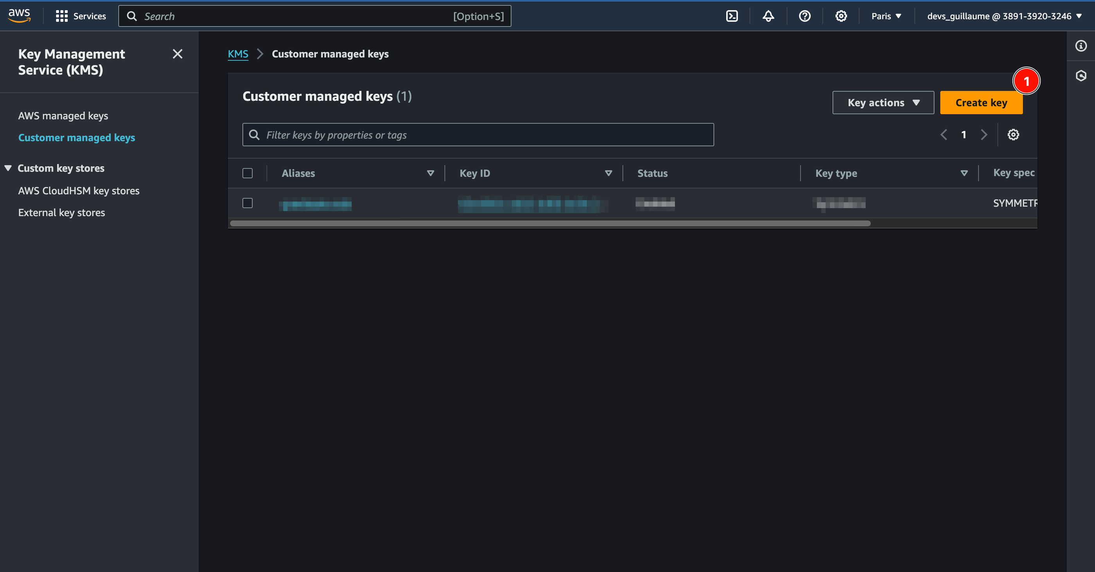Sort by the Key type column arrow
This screenshot has height=572, width=1095.
pyautogui.click(x=964, y=173)
